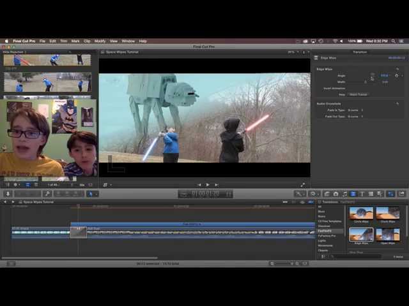Select the Open Wipe transition thumbnail
The image size is (409, 306).
pos(388,235)
